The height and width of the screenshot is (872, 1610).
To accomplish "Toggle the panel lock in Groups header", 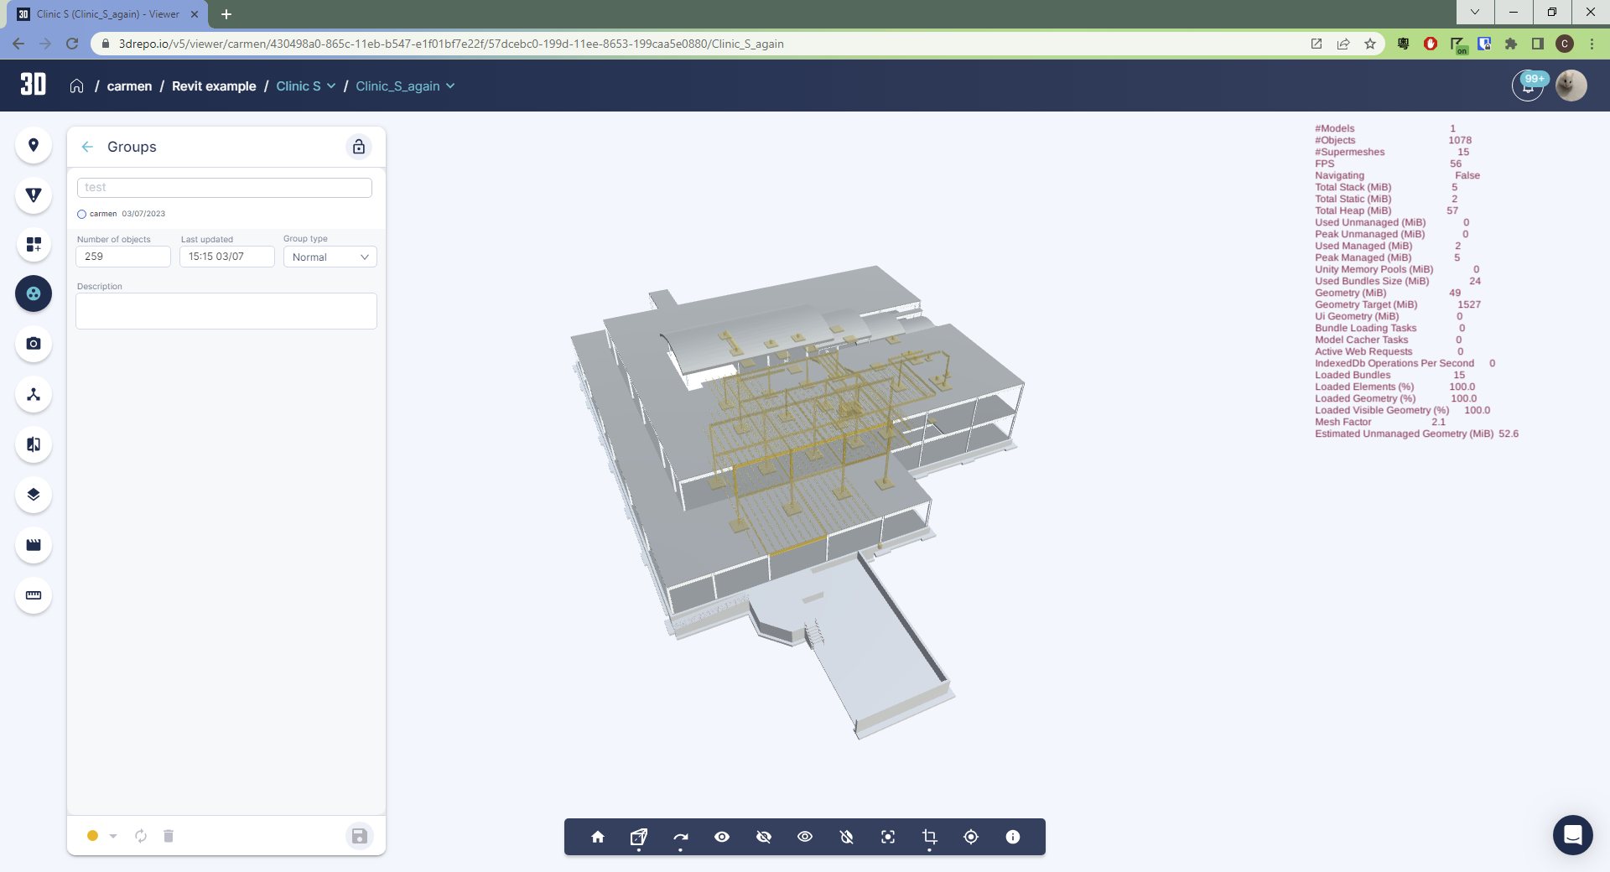I will [359, 147].
